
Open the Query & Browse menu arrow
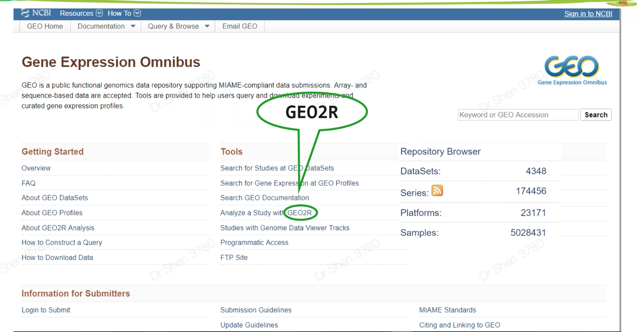pos(207,26)
